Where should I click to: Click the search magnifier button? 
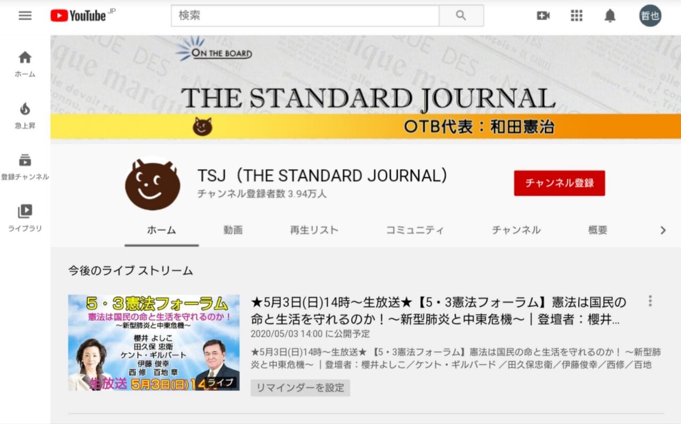(x=461, y=15)
